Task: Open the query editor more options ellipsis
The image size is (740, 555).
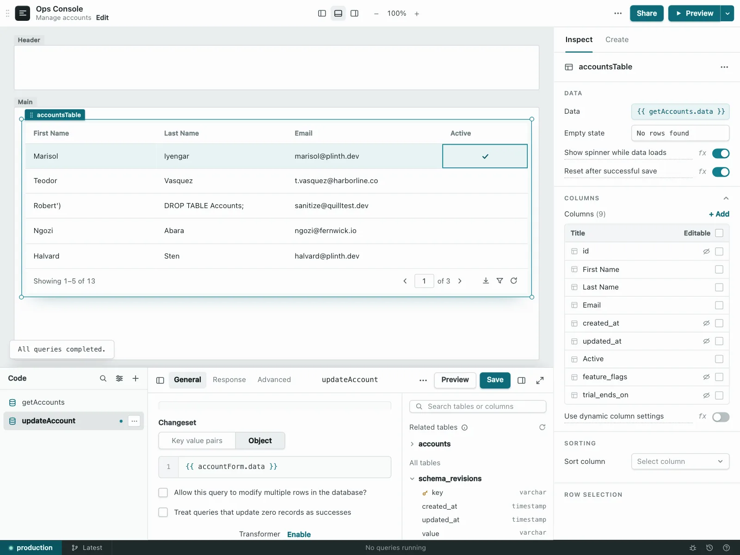Action: tap(423, 380)
